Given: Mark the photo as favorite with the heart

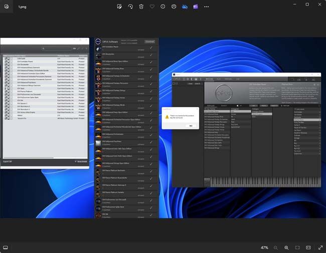Looking at the screenshot, I should [x=152, y=7].
